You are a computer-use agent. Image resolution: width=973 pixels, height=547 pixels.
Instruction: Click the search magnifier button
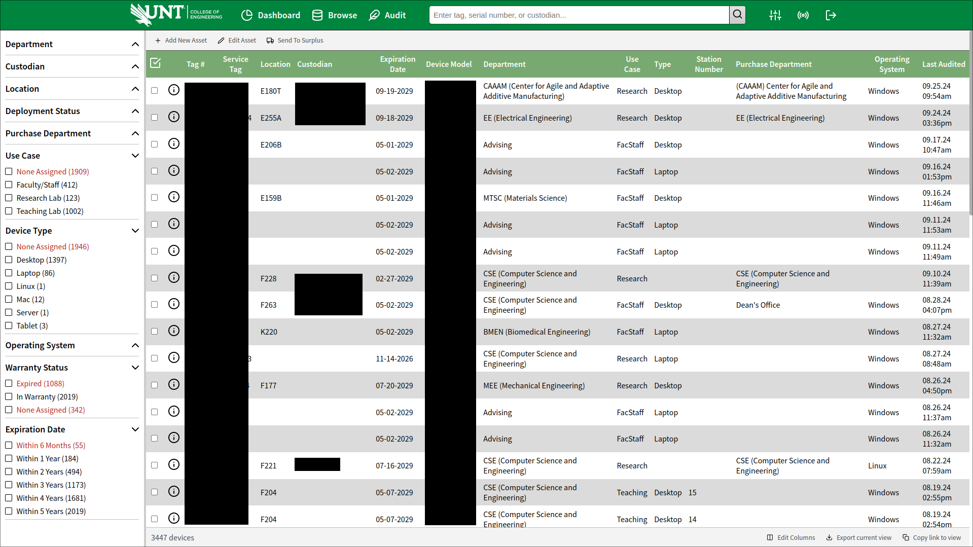click(x=737, y=15)
